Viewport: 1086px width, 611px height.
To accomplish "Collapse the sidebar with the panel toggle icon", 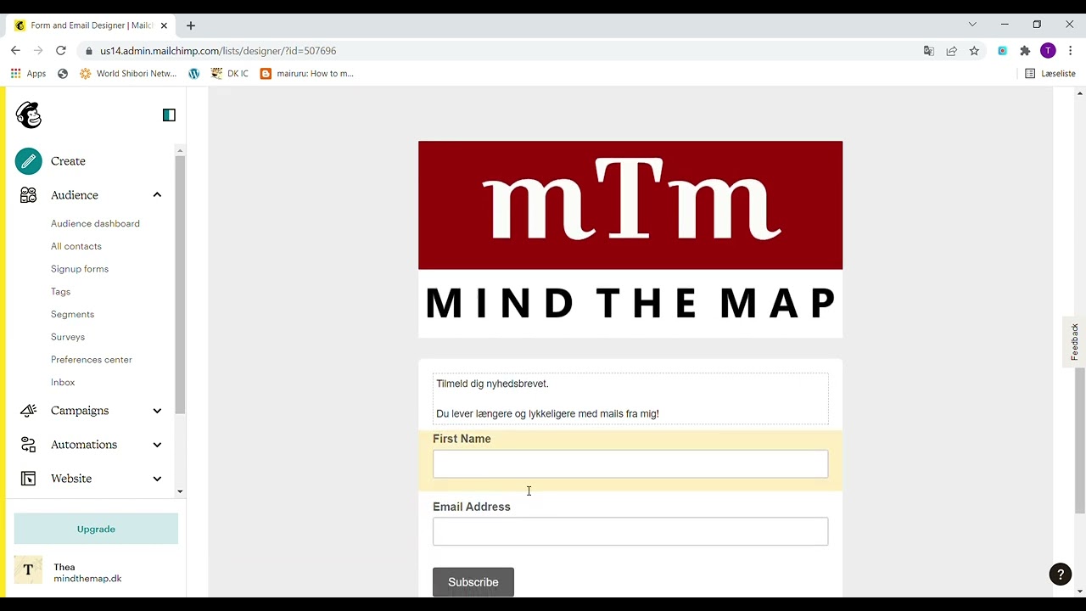I will [x=169, y=115].
